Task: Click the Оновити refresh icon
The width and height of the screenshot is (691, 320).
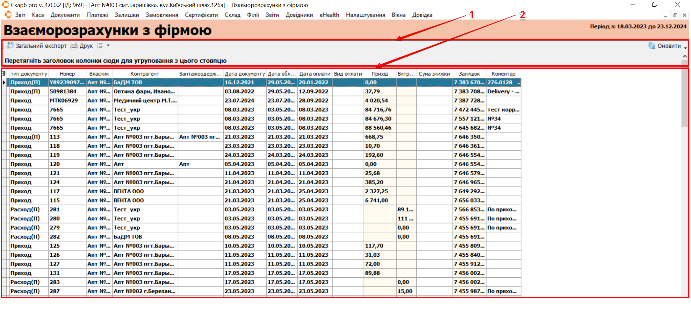Action: pyautogui.click(x=652, y=46)
